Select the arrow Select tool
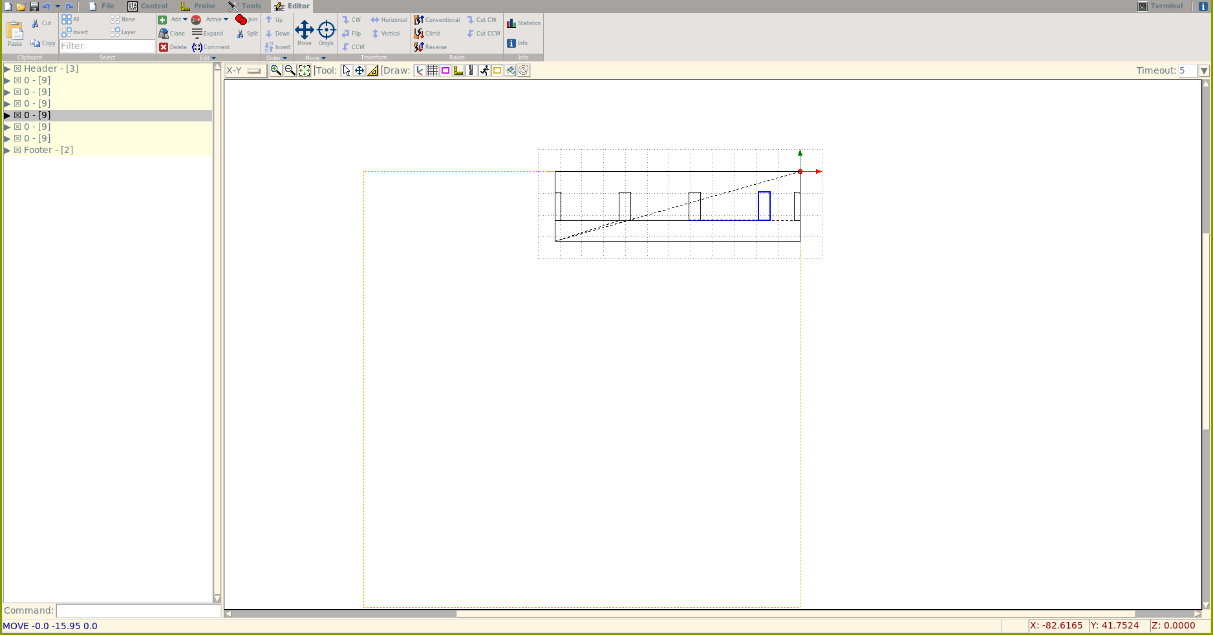 coord(347,70)
